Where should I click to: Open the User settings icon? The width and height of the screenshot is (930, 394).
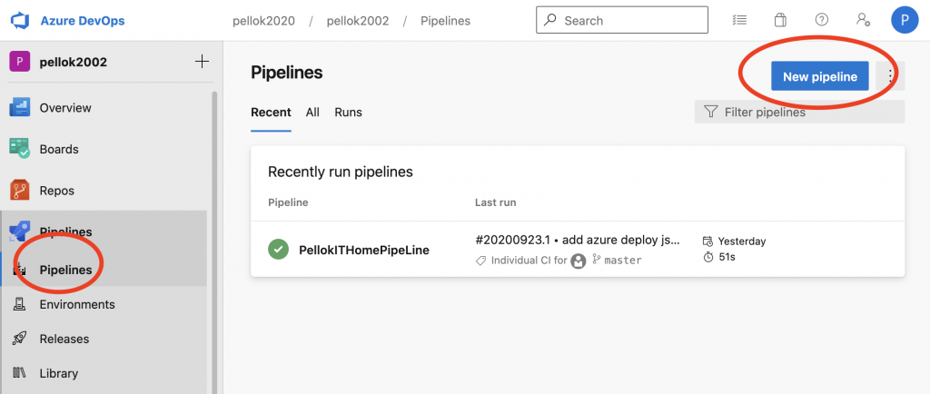pos(863,20)
